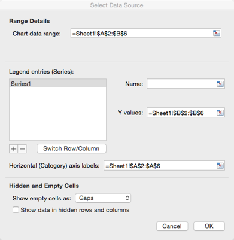This screenshot has width=234, height=240.
Task: Click range picker icon for Horizontal axis labels
Action: (x=220, y=166)
